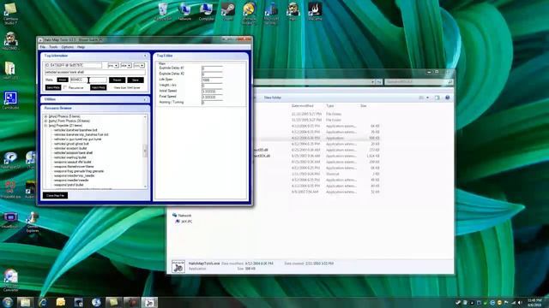The height and width of the screenshot is (308, 549).
Task: Click the Close Map File button
Action: 55,196
